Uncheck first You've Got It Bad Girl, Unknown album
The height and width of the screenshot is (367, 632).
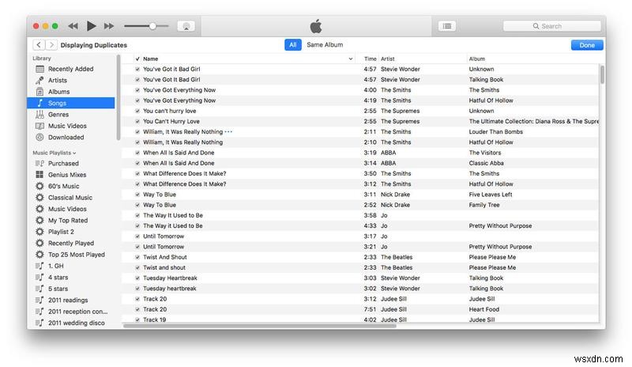137,69
